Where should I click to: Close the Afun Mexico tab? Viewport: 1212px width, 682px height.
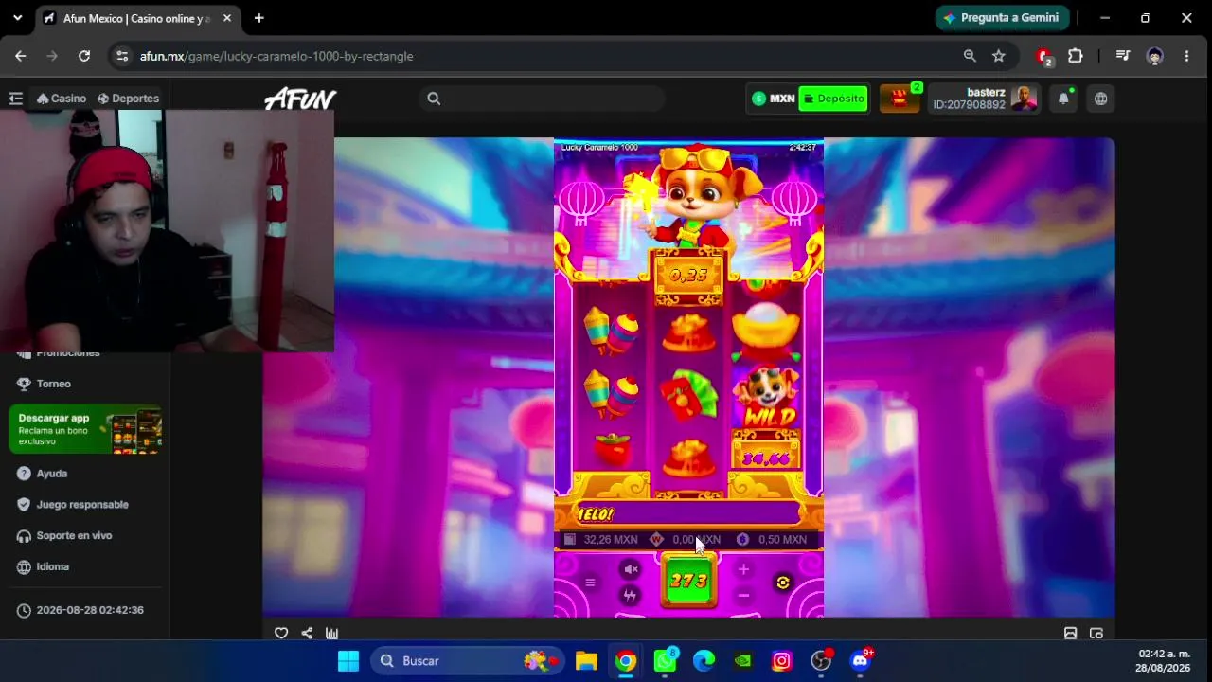pos(227,18)
